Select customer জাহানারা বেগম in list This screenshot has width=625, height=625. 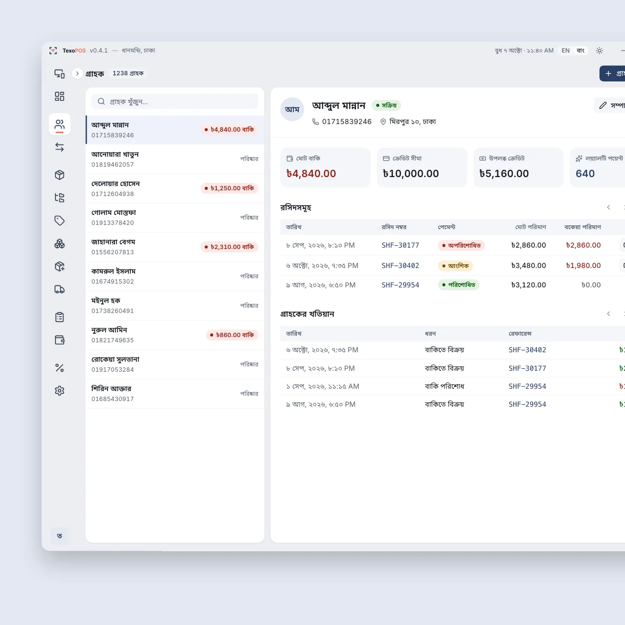[x=175, y=247]
